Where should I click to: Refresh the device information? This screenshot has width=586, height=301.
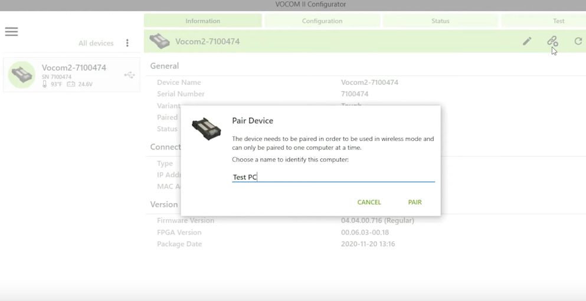578,41
